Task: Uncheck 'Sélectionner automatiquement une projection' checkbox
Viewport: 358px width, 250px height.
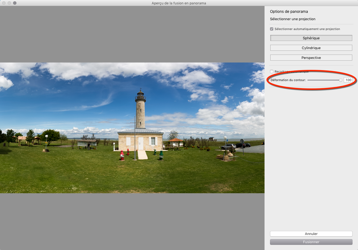Action: [x=272, y=29]
